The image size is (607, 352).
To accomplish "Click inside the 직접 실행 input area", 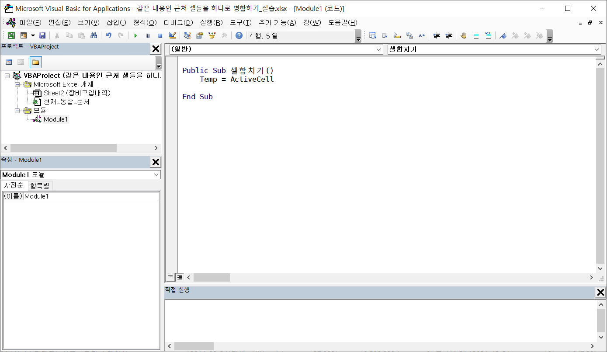I will [380, 320].
